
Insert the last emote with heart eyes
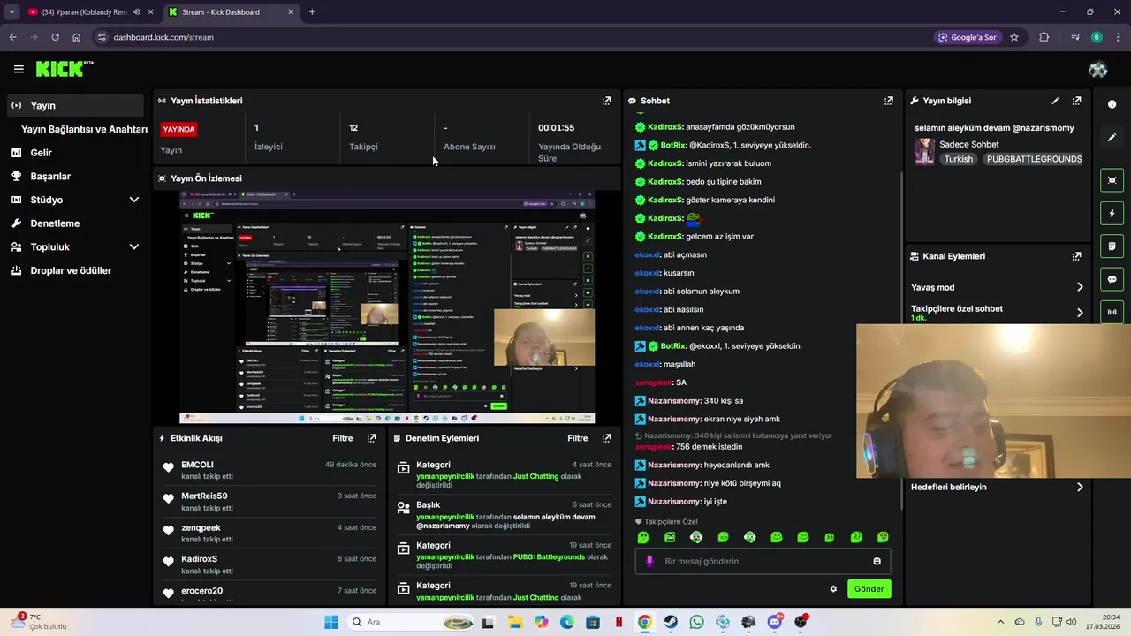coord(883,537)
